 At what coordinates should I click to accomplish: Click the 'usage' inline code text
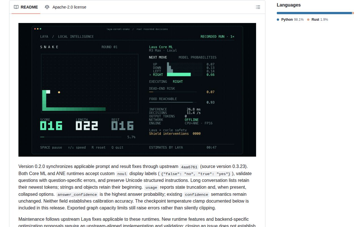151,188
